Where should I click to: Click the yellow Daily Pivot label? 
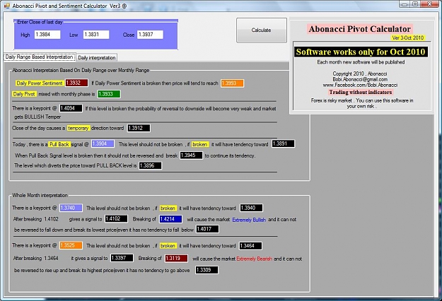24,94
